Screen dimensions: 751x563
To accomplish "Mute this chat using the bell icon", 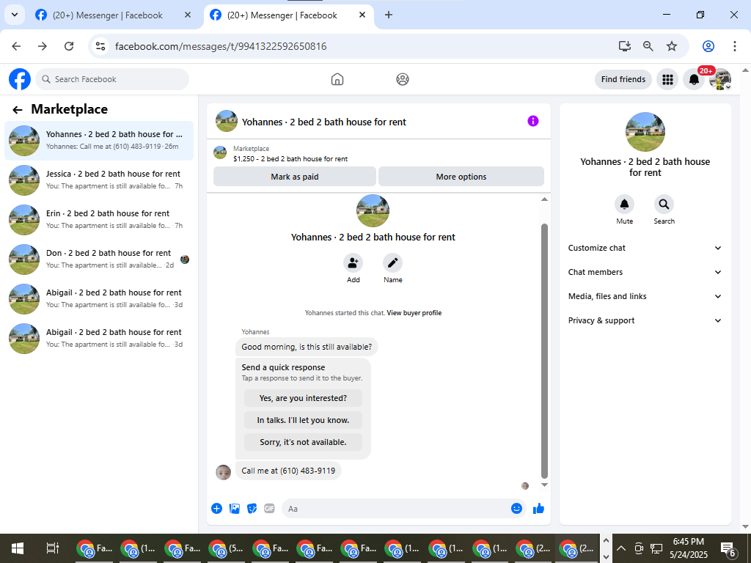I will coord(625,205).
